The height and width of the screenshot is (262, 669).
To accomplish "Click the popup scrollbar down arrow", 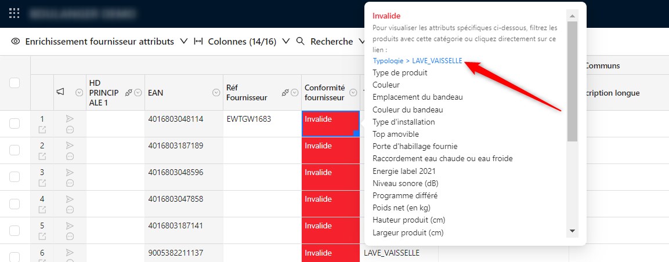I will (x=572, y=231).
